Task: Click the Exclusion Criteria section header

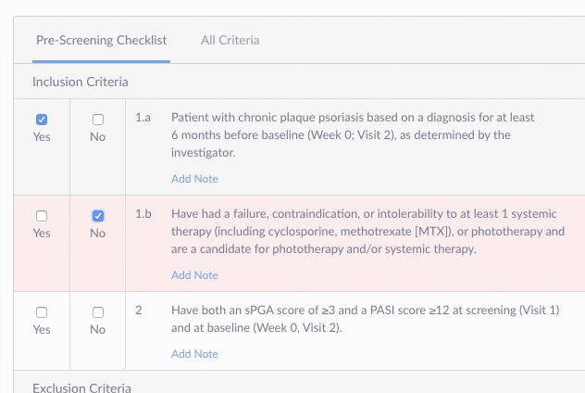Action: click(x=81, y=387)
